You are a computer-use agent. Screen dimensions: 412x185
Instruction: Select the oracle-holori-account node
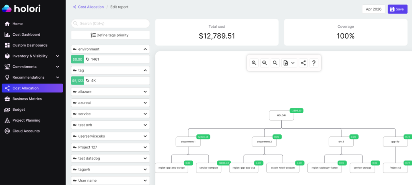point(283,168)
